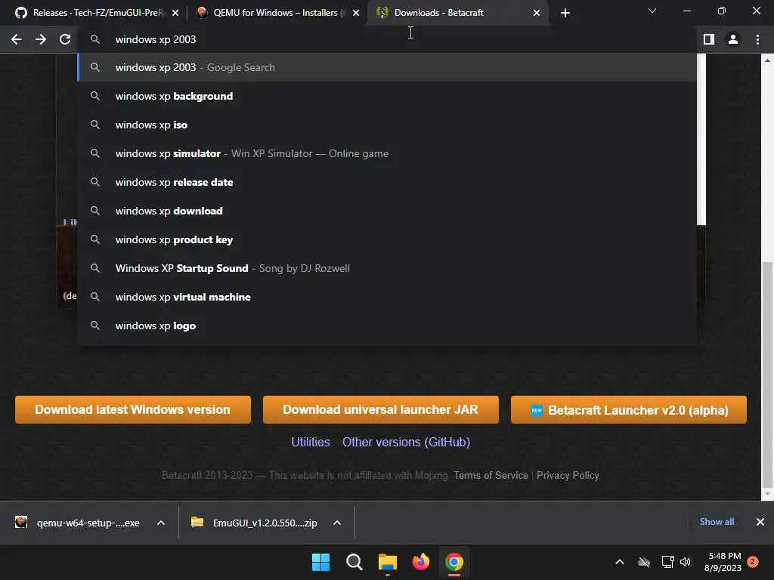Screen dimensions: 774x580
Task: Click the scrollbar up arrow
Action: 767,60
